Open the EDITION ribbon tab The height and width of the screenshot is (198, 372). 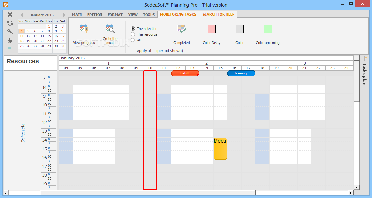(95, 15)
